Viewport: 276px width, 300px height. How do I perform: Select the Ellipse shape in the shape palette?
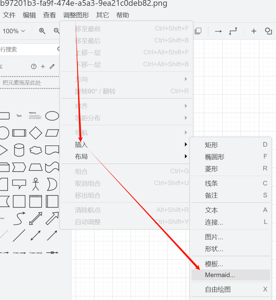click(x=52, y=116)
